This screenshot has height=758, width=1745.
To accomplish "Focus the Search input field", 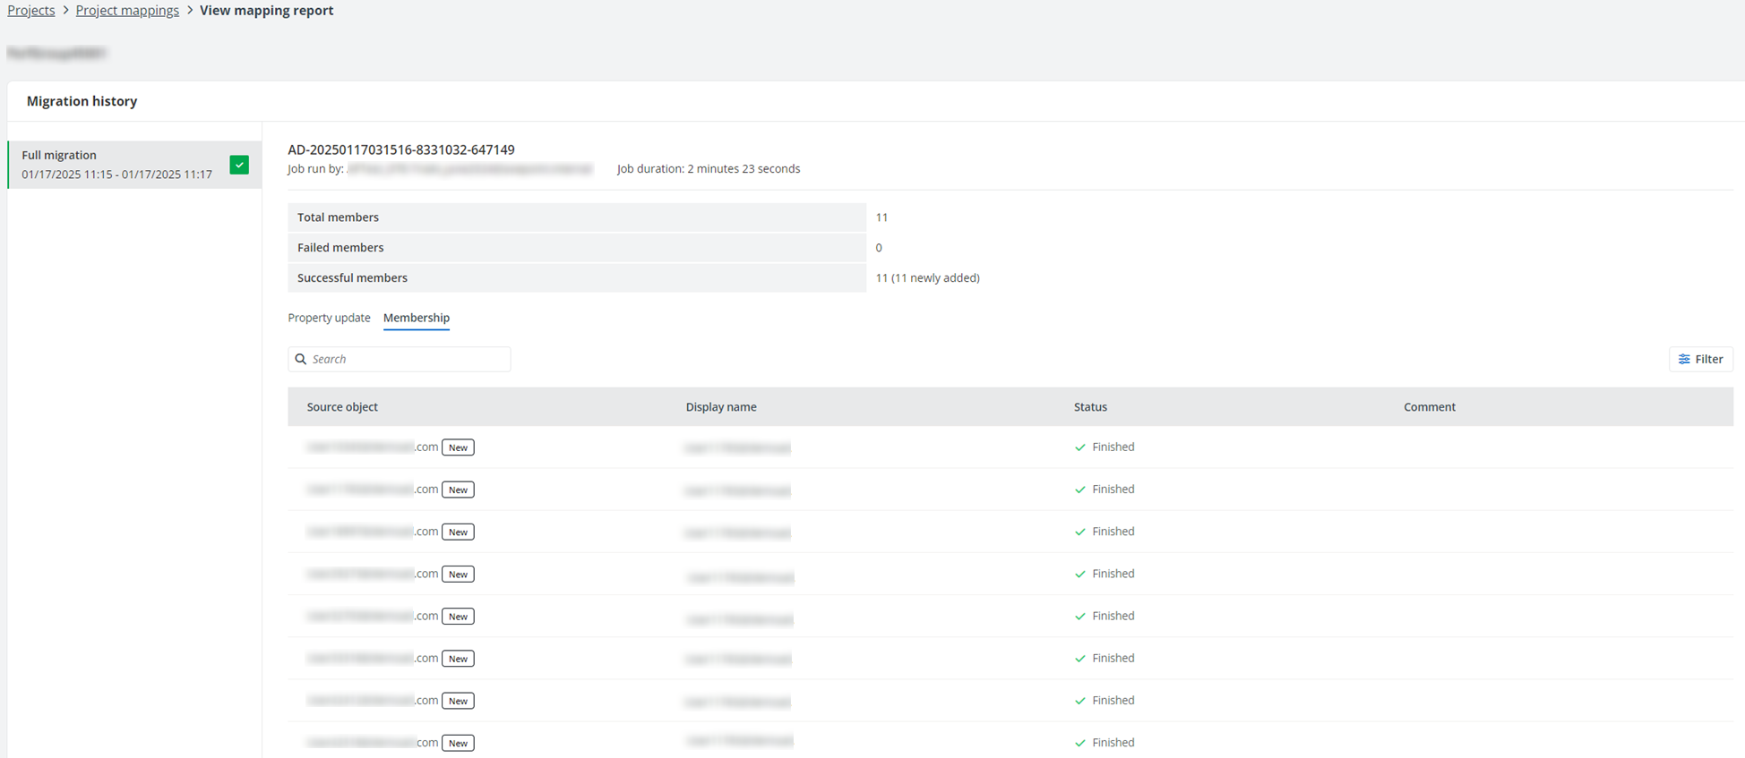I will 408,359.
